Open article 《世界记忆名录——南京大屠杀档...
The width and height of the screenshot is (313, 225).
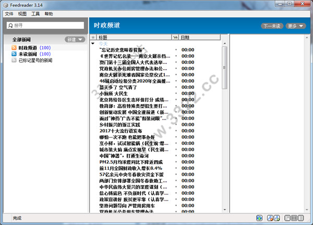point(135,56)
